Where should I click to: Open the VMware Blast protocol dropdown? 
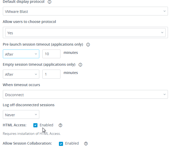point(85,11)
